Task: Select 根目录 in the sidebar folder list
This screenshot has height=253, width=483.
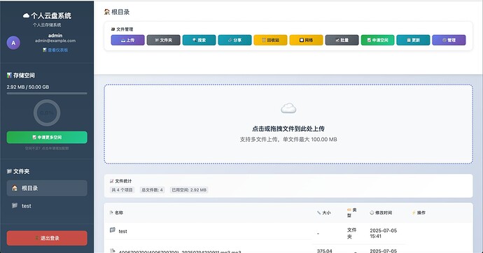Action: pos(47,188)
